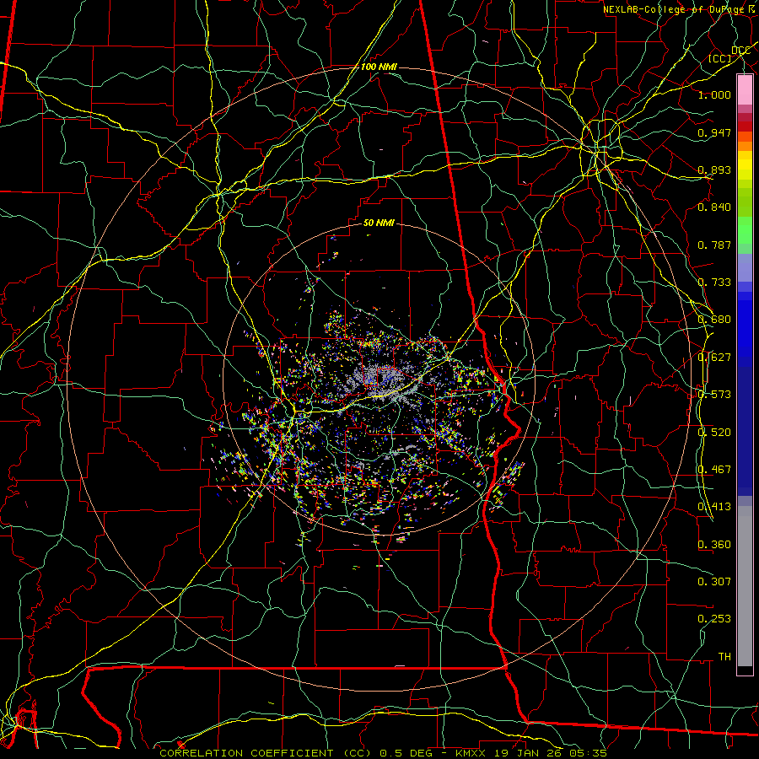Click the 0.840 scale value
This screenshot has width=759, height=759.
point(714,207)
